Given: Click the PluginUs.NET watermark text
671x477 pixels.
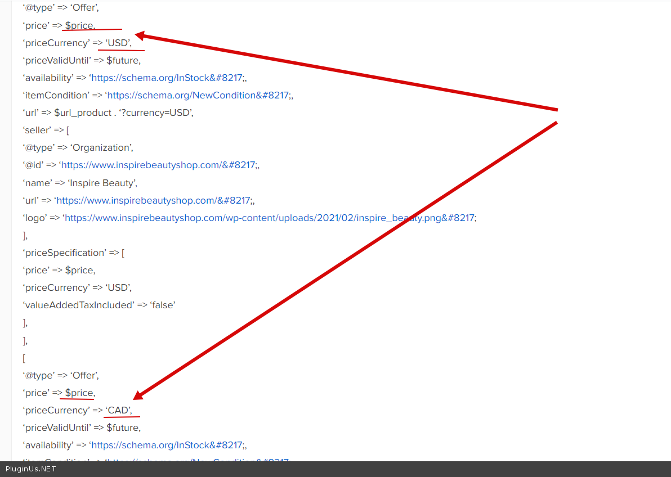Looking at the screenshot, I should coord(31,469).
